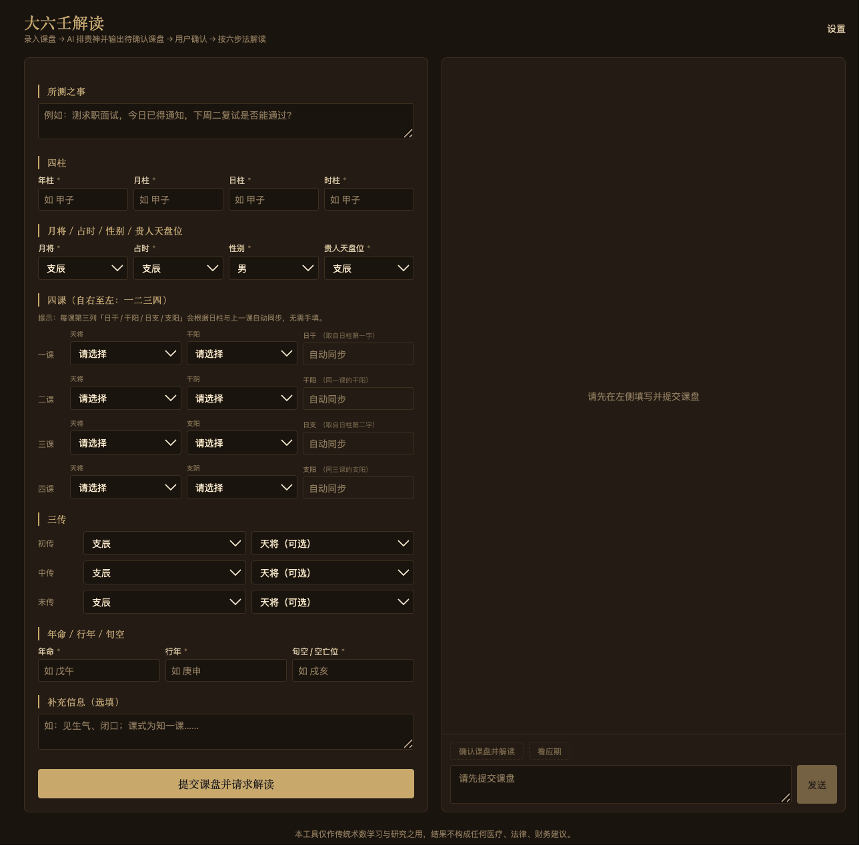This screenshot has width=859, height=845.
Task: Click the 发送 button
Action: (817, 784)
